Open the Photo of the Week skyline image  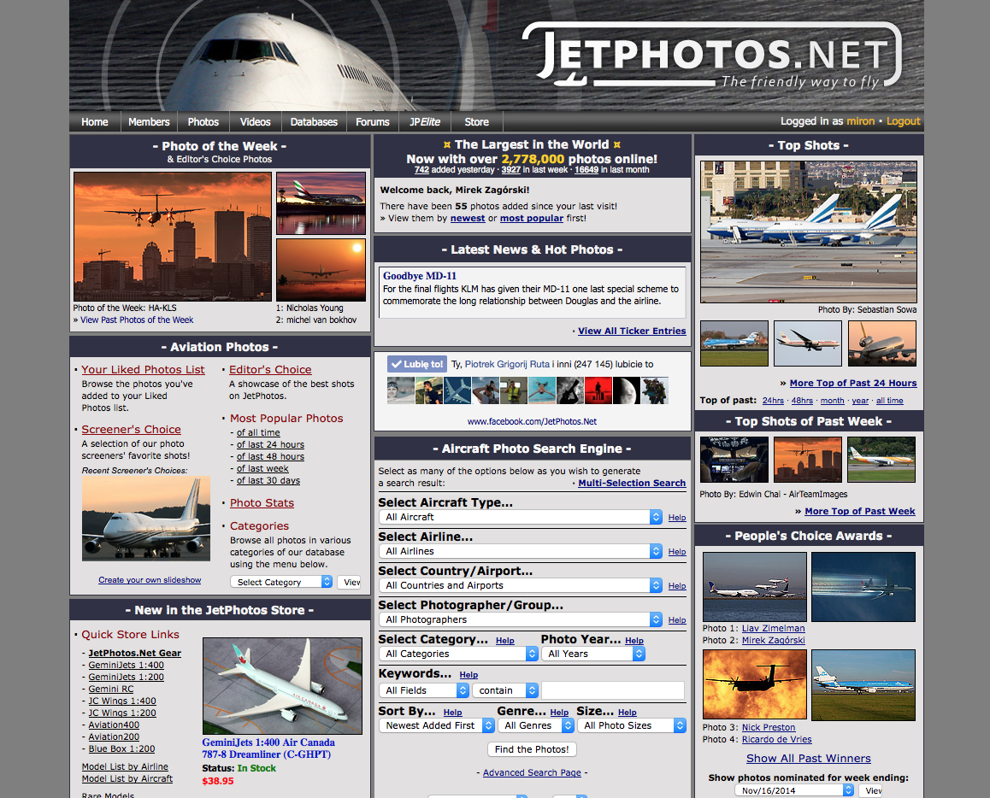point(173,237)
